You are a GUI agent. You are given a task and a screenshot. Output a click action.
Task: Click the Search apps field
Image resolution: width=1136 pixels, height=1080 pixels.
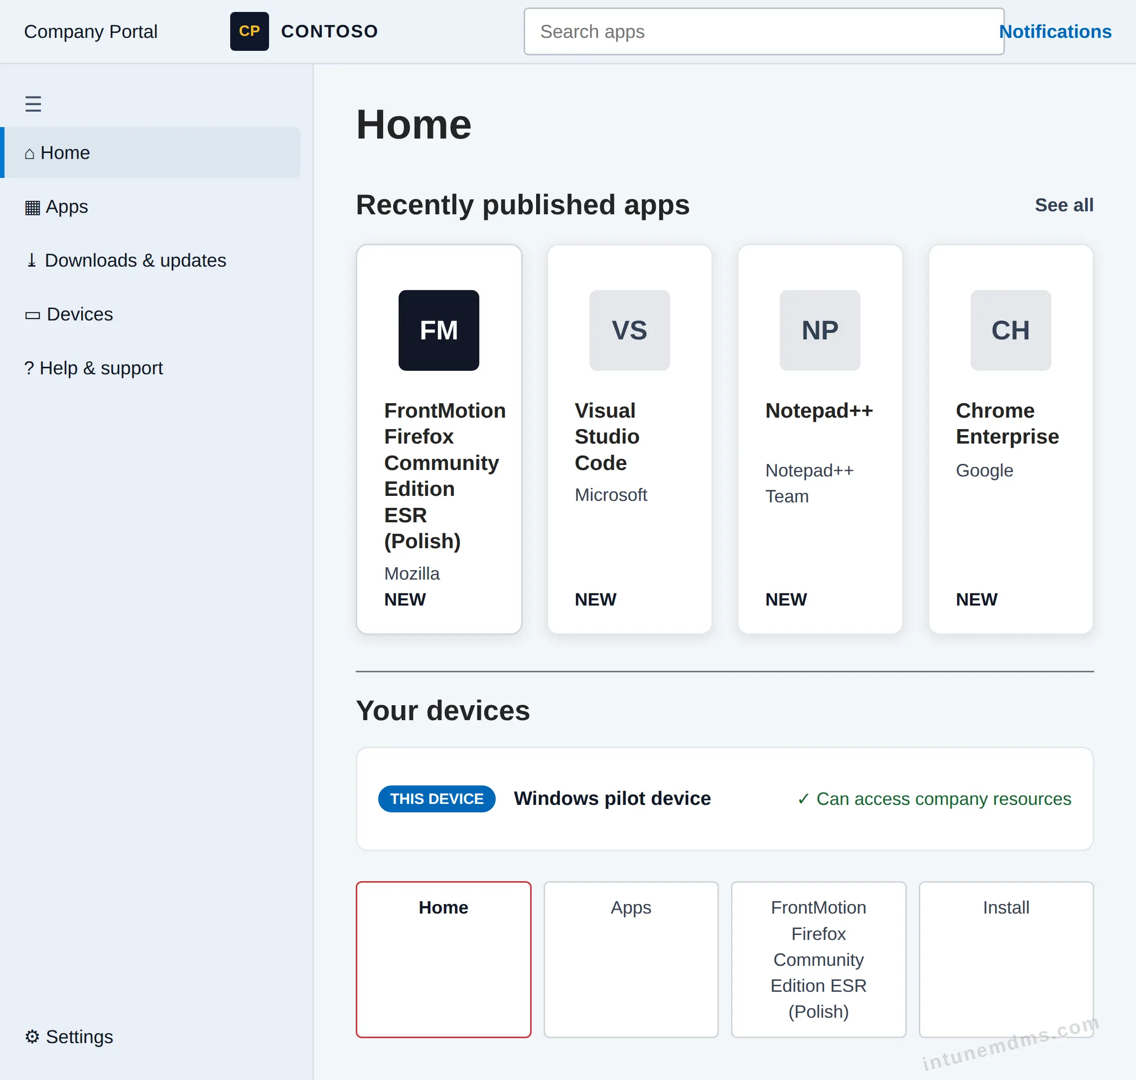click(764, 31)
